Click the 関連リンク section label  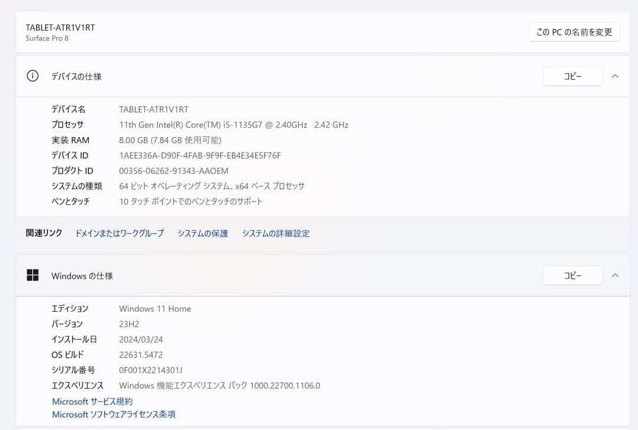[x=43, y=233]
